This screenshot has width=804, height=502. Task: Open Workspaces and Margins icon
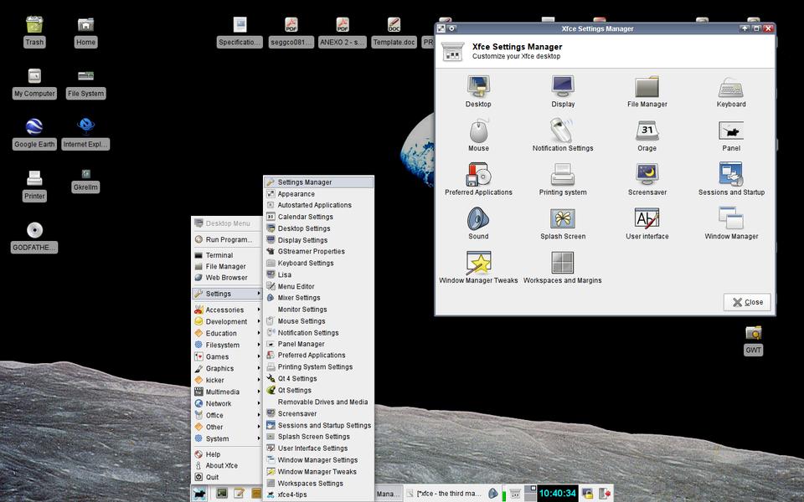pyautogui.click(x=563, y=264)
